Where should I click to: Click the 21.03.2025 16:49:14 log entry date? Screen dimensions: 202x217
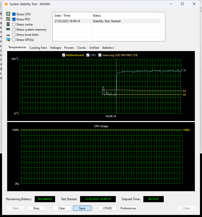tap(67, 21)
